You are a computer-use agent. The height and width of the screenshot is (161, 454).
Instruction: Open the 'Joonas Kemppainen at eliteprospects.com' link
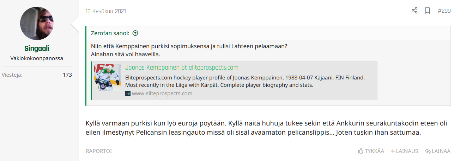tap(182, 67)
